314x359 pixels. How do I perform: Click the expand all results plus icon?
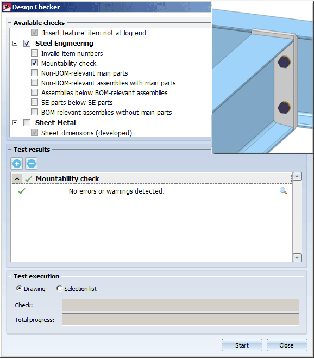pyautogui.click(x=17, y=164)
